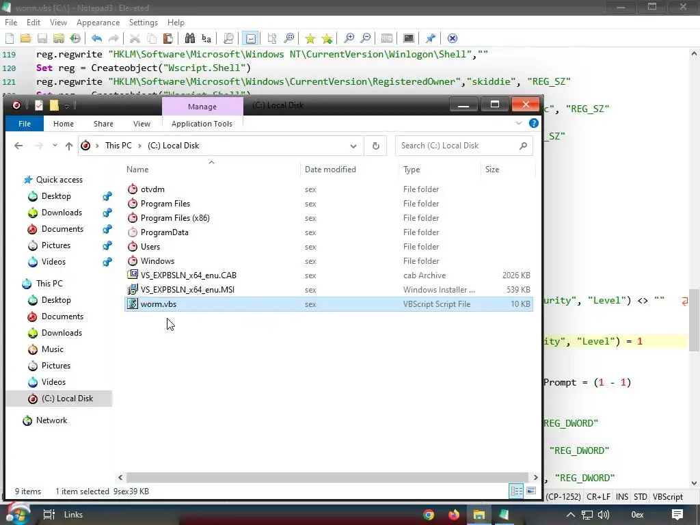Viewport: 700px width, 525px height.
Task: Open Google Chrome from the taskbar
Action: (x=429, y=515)
